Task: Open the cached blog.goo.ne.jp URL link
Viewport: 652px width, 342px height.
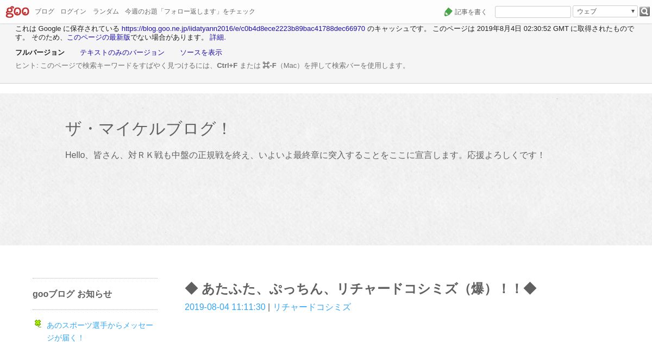Action: click(x=243, y=29)
